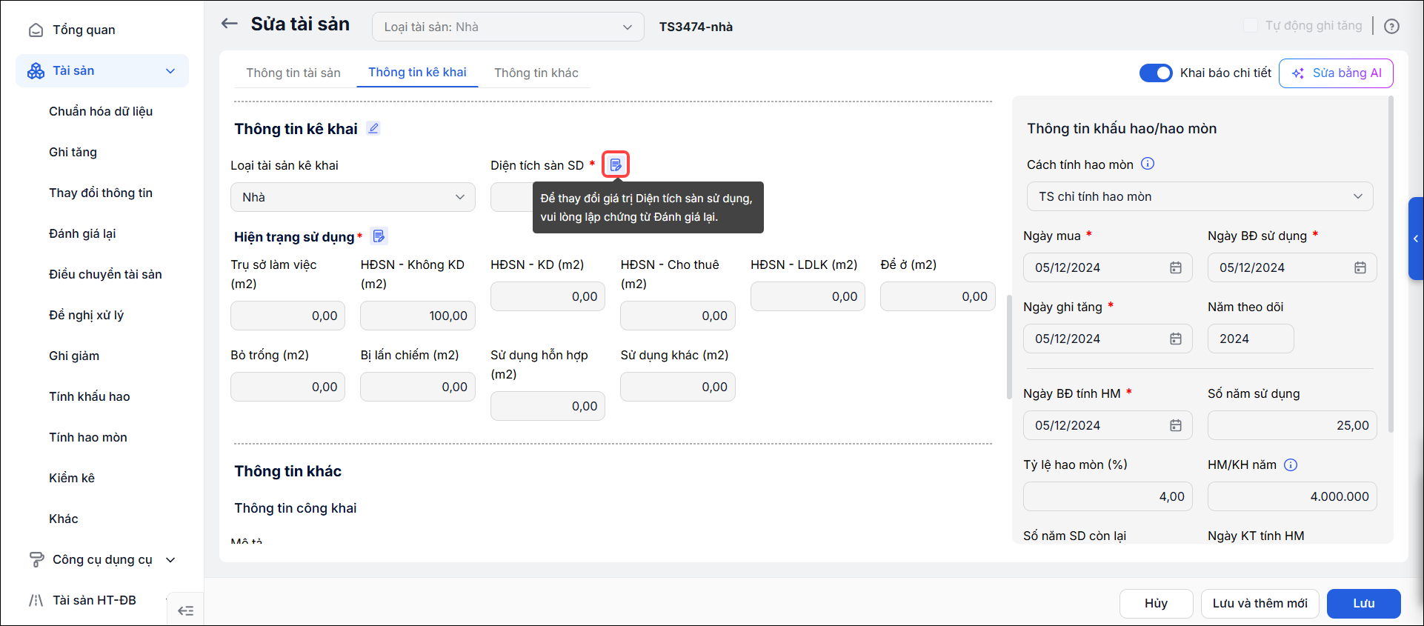Click the Lưu và thêm mới button
Screen dimensions: 1424x626
coord(1260,603)
